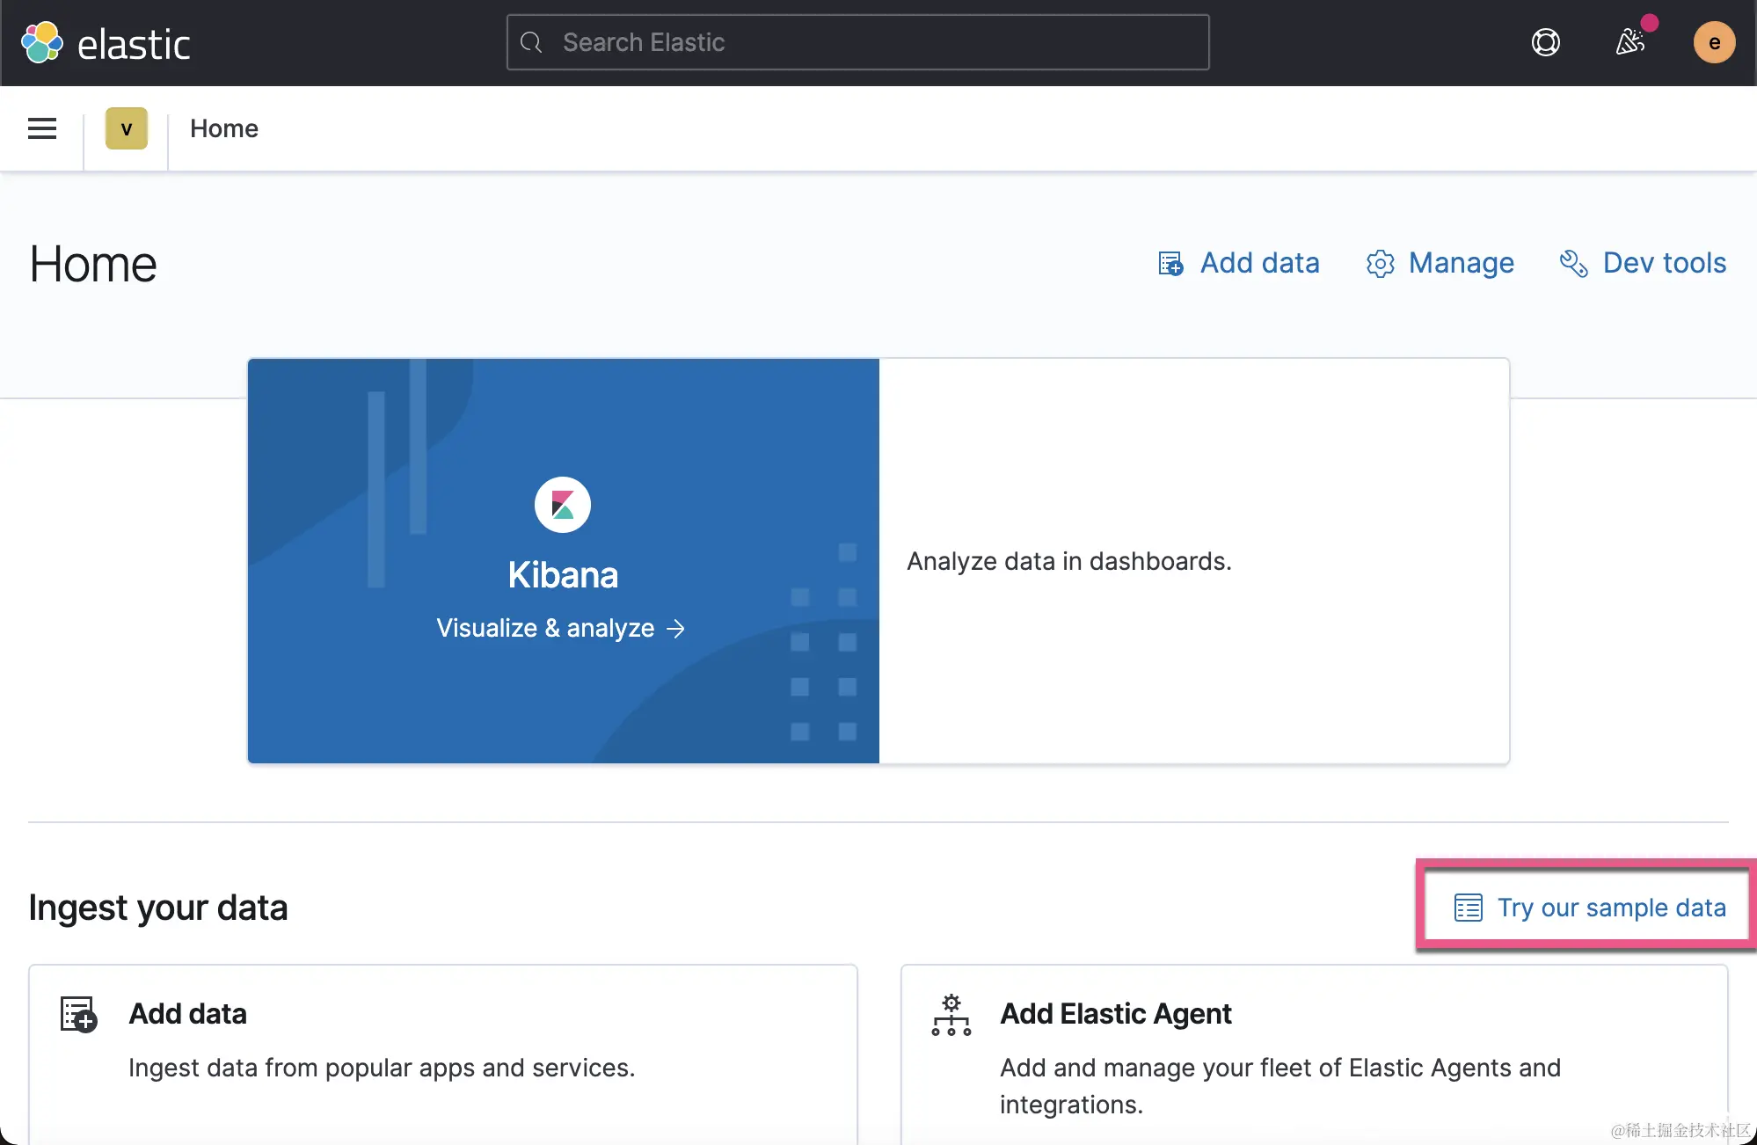
Task: Open the Manage link text
Action: (1461, 263)
